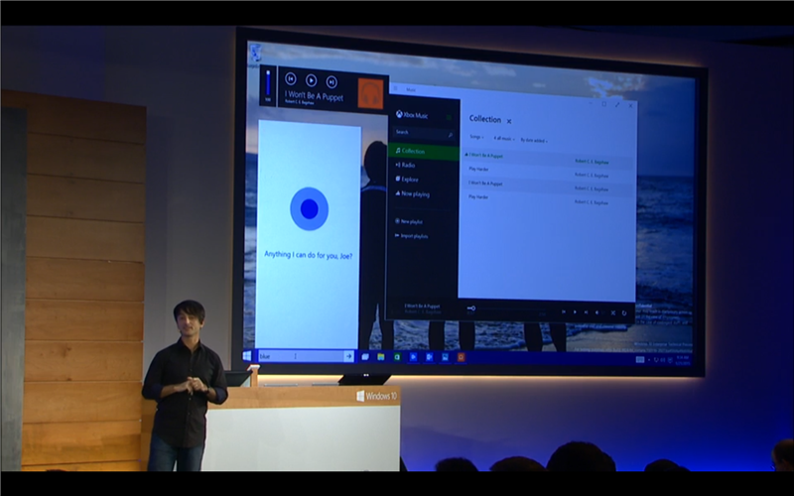The image size is (794, 496).
Task: Open the orange Music app taskbar icon
Action: [x=461, y=357]
